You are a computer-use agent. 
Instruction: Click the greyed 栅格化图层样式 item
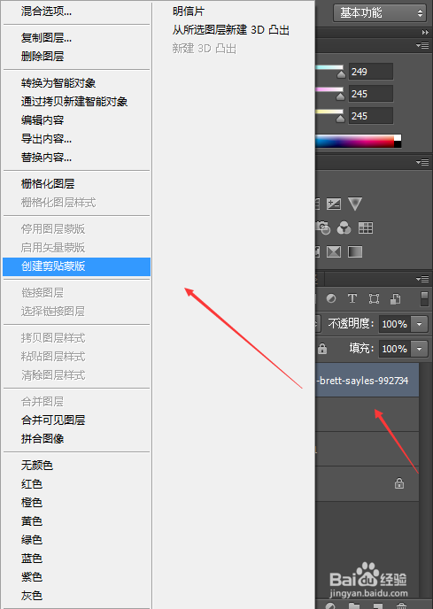[58, 203]
